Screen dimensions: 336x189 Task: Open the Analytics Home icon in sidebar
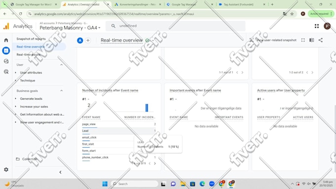[x=6, y=40]
